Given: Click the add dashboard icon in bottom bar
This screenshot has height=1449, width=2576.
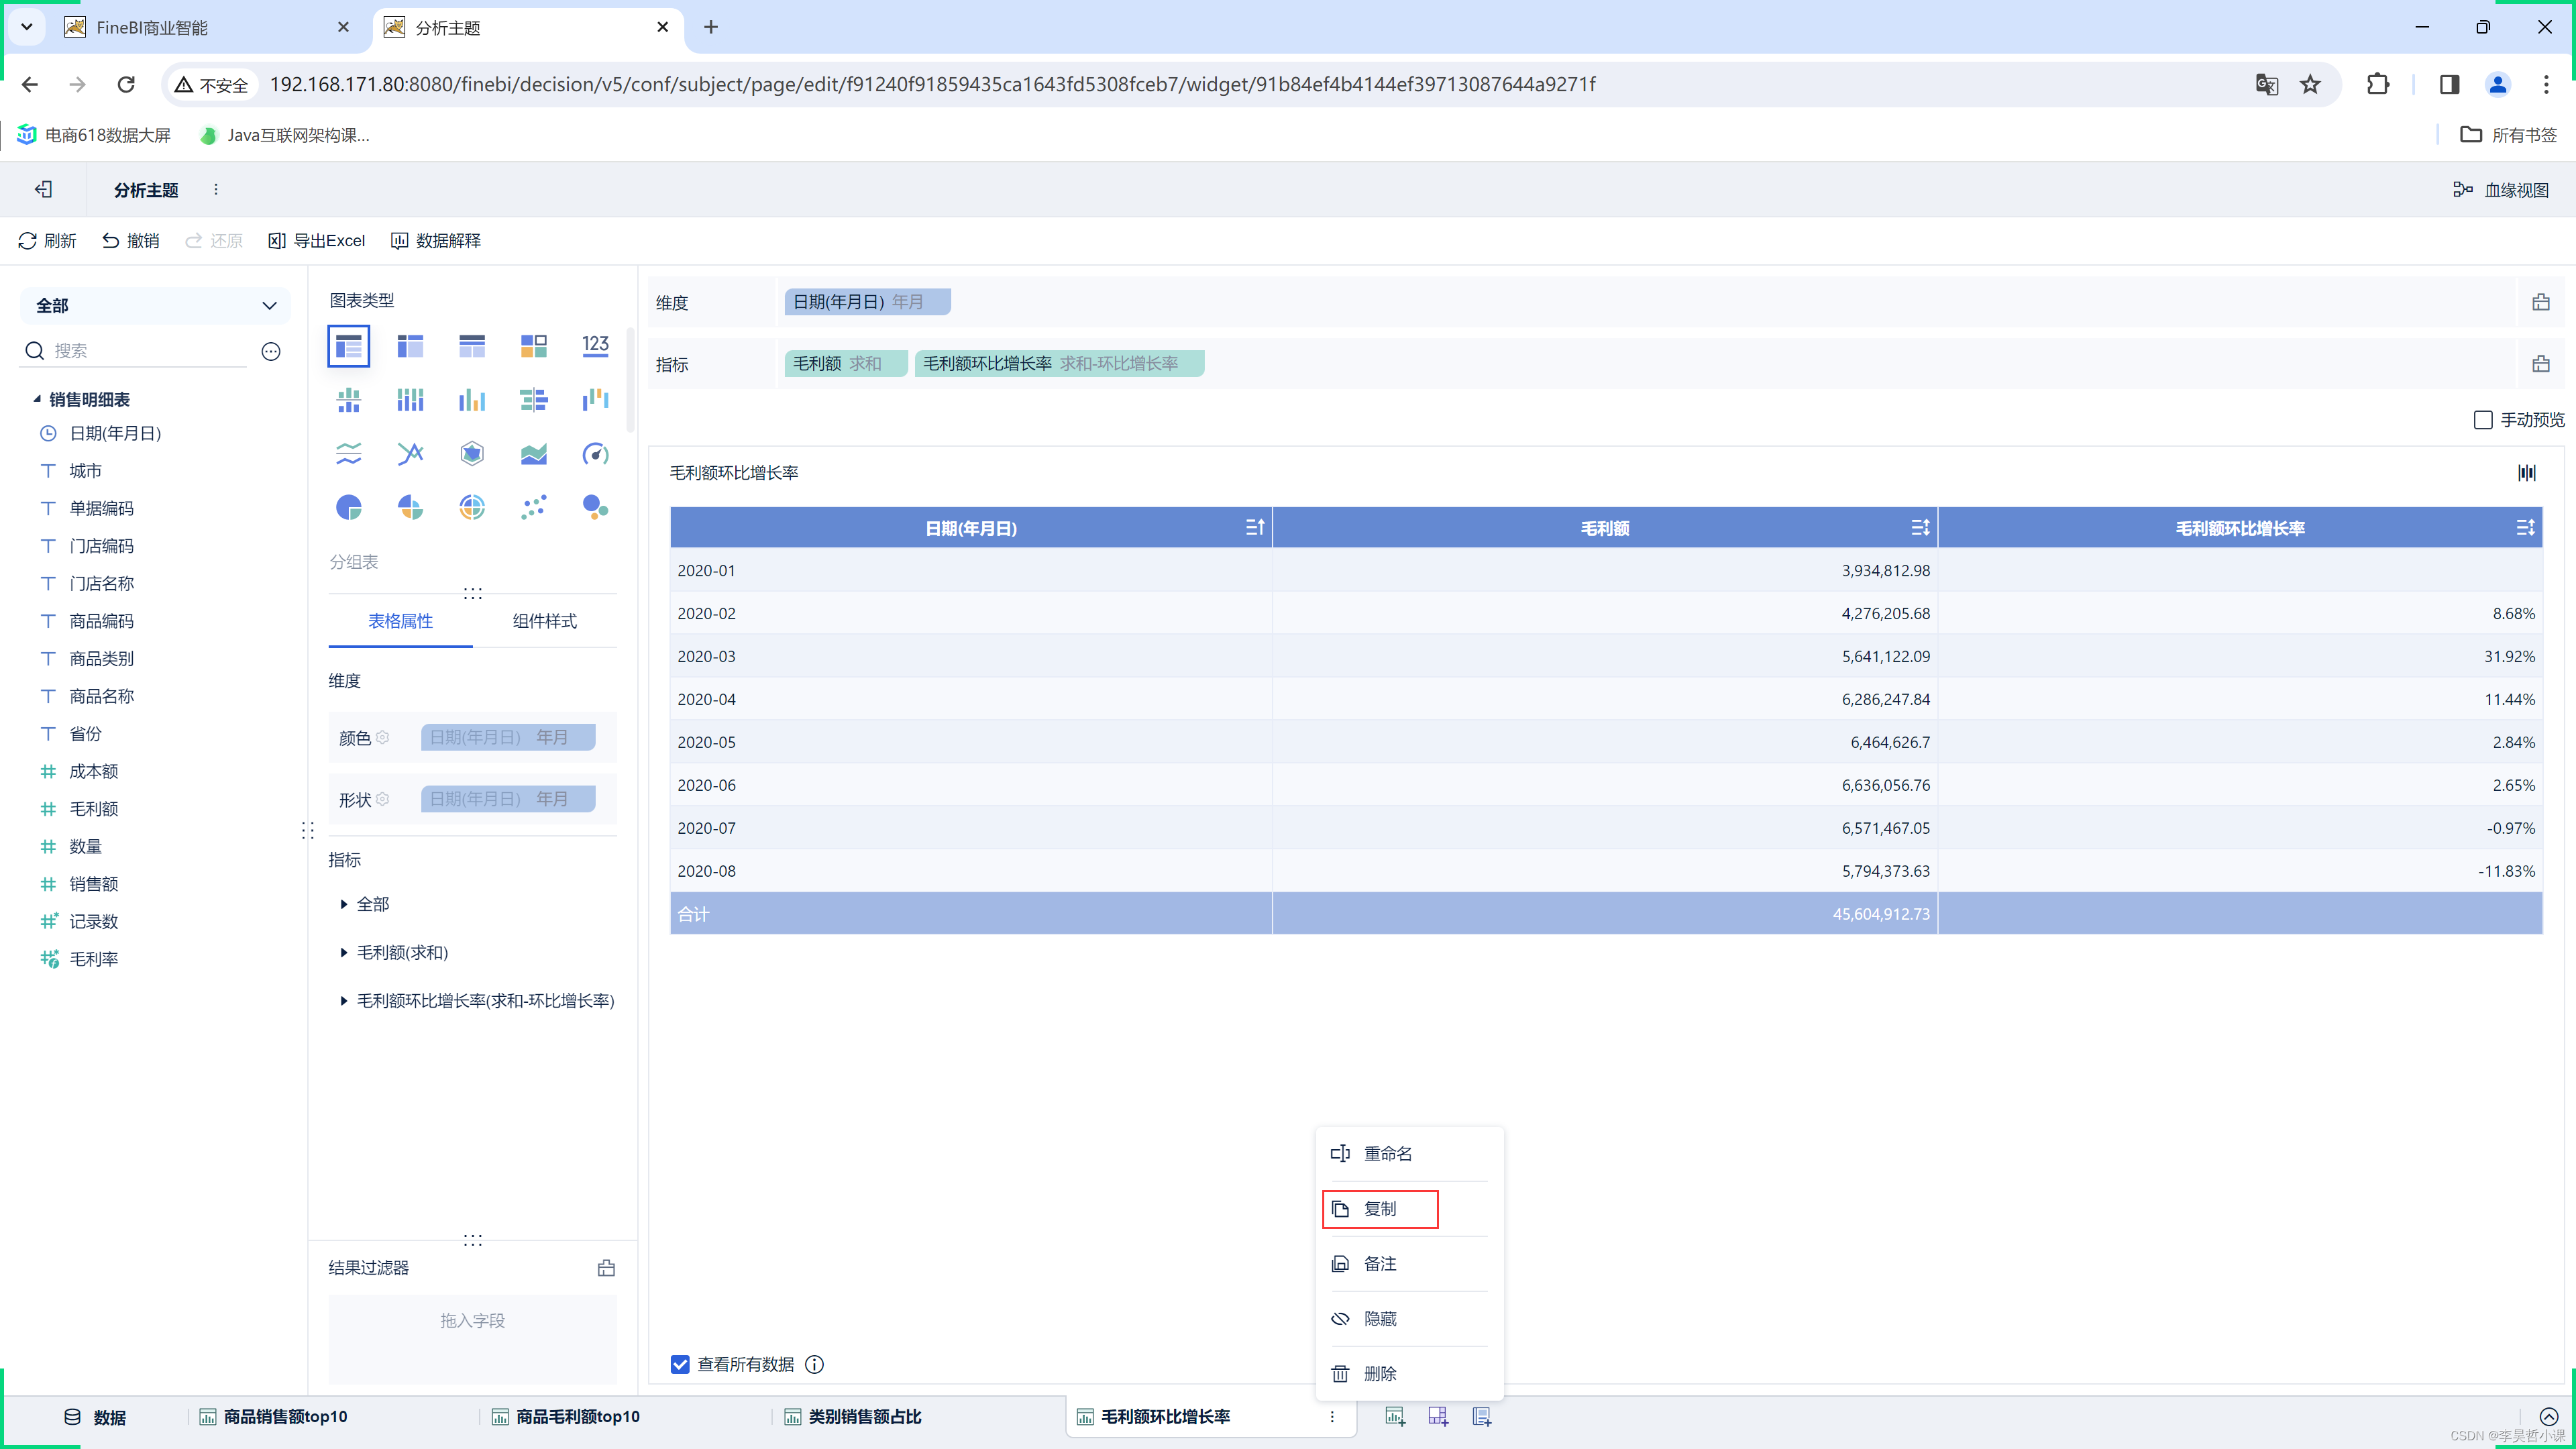Looking at the screenshot, I should tap(1438, 1416).
